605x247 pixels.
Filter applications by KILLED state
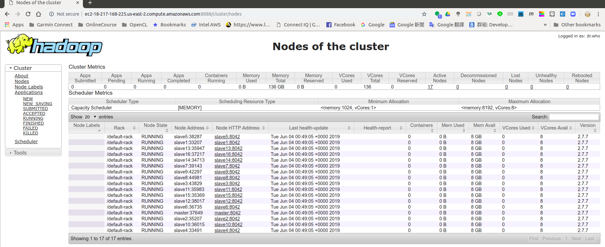pyautogui.click(x=31, y=133)
